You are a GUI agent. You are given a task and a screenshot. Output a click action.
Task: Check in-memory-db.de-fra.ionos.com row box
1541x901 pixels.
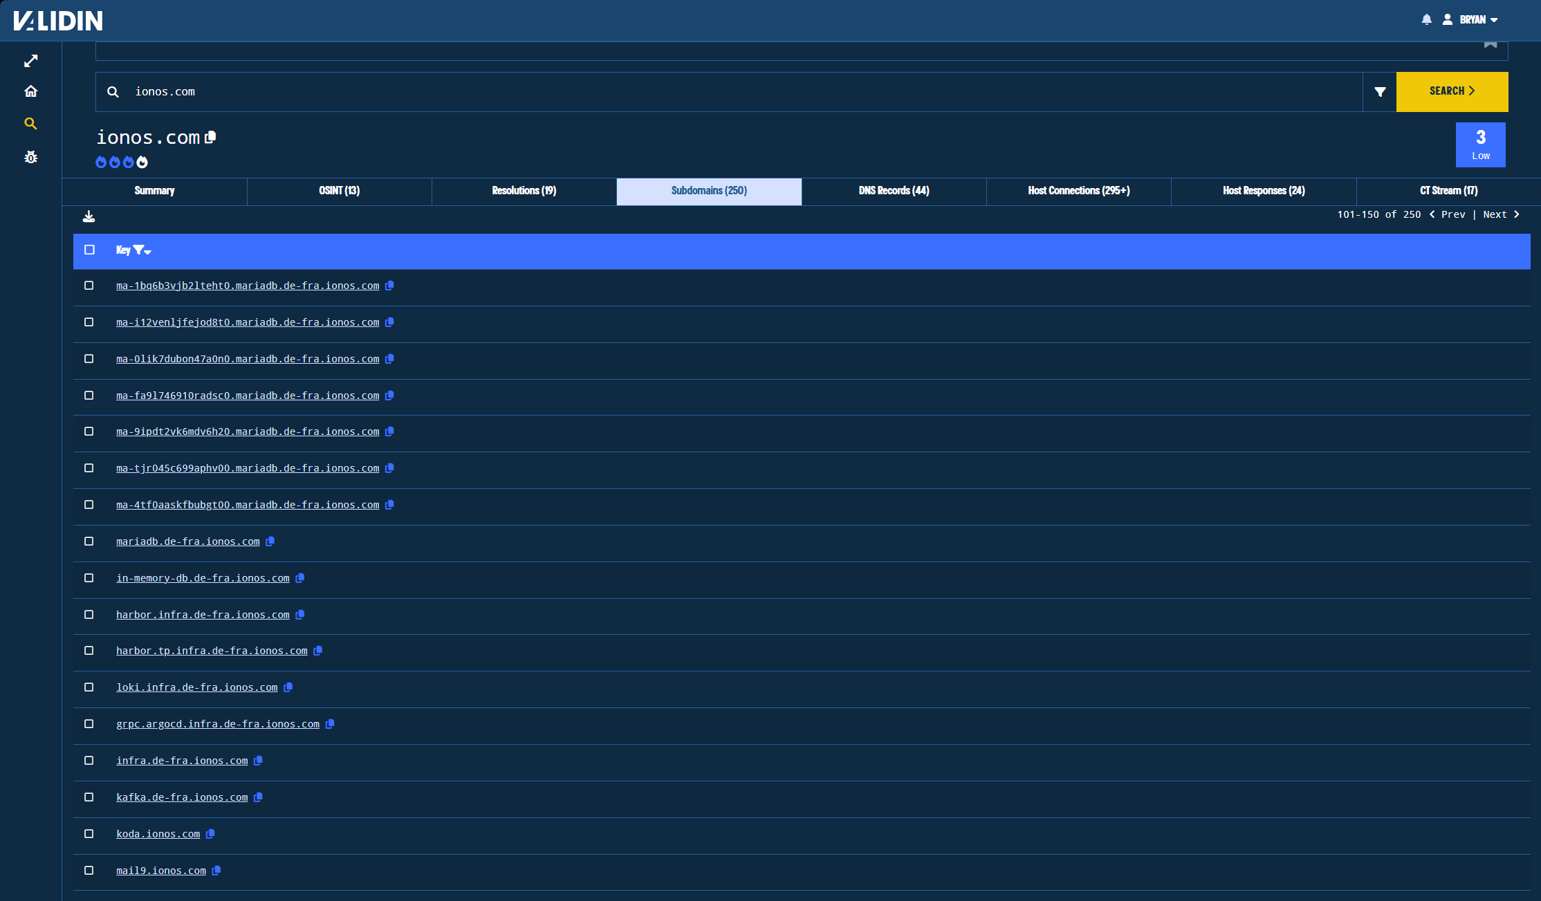[x=89, y=578]
